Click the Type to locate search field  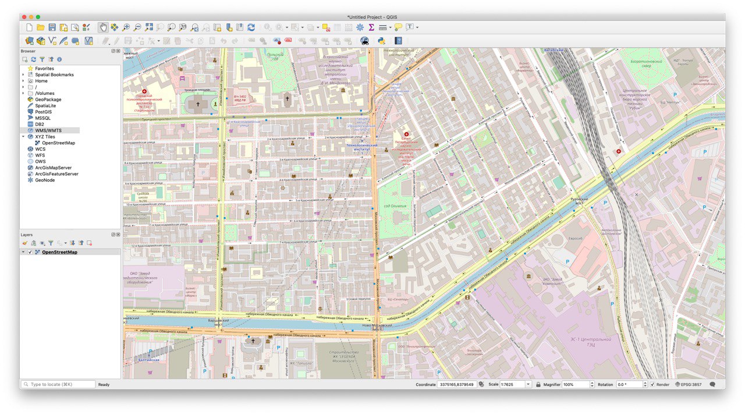pos(58,385)
